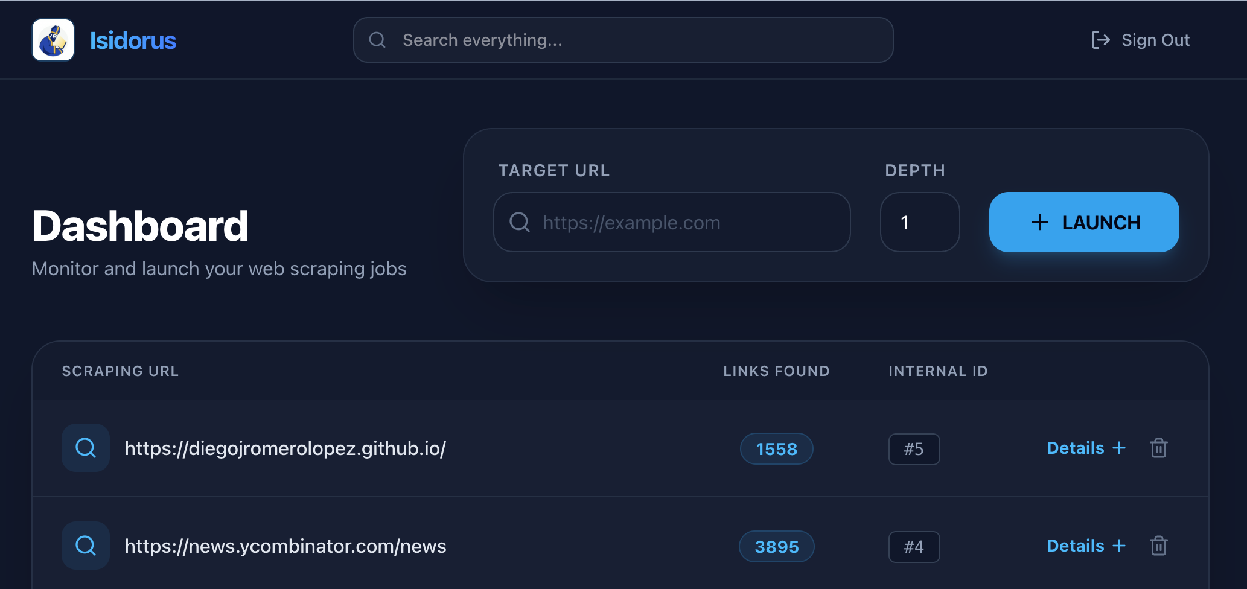
Task: Click the Sign Out text link
Action: point(1155,40)
